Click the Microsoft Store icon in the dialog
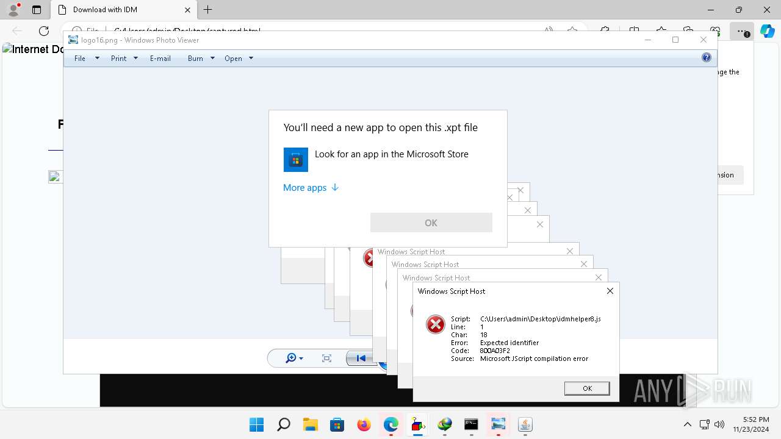Screen dimensions: 781x439 pos(296,160)
